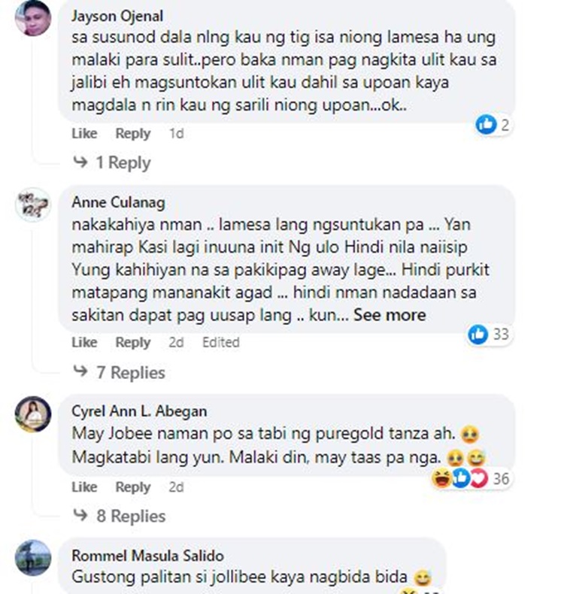Open Jayson Ojenal's profile picture
The width and height of the screenshot is (564, 594).
coord(33,18)
